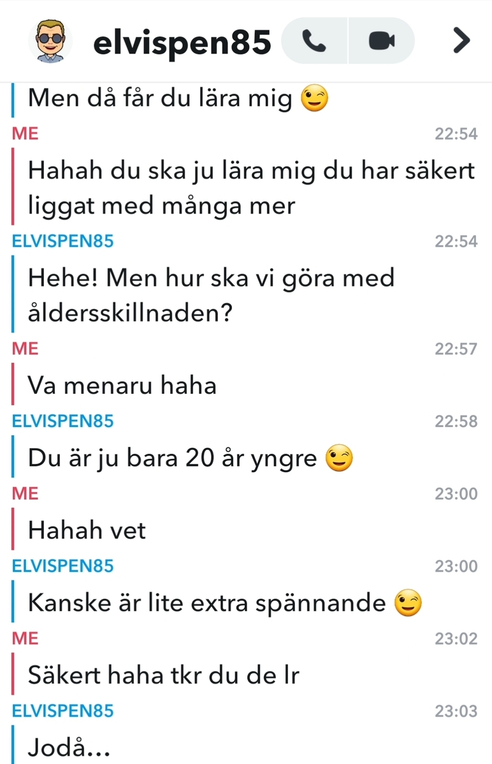Image resolution: width=492 pixels, height=764 pixels.
Task: Open elvispen85's Bitmoji avatar profile
Action: coord(50,41)
